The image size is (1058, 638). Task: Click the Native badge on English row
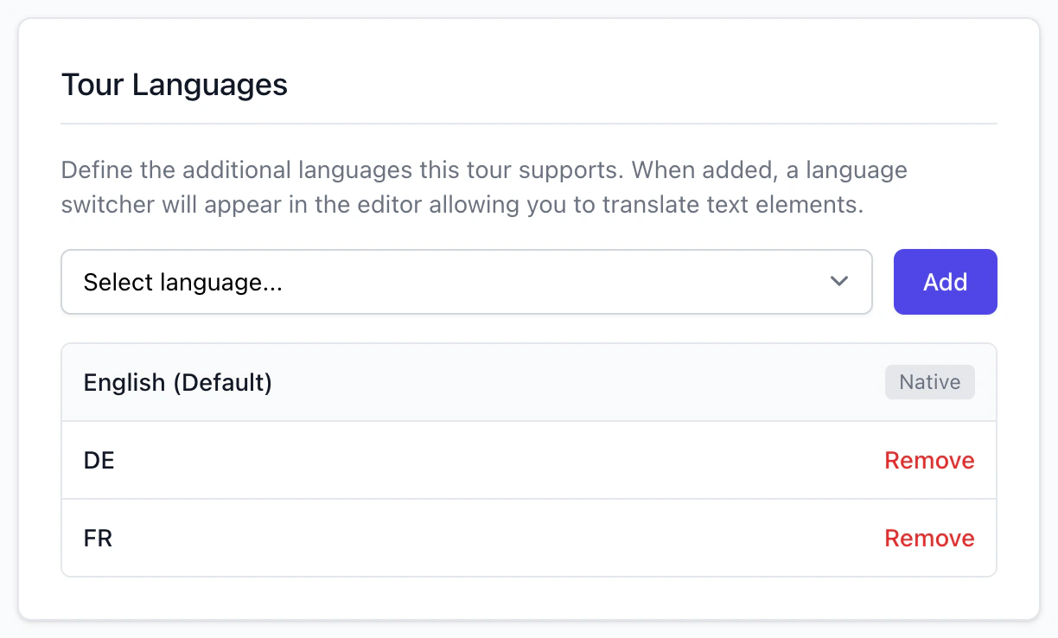coord(929,382)
